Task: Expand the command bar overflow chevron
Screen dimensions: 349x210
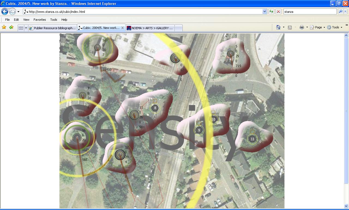Action: point(347,26)
